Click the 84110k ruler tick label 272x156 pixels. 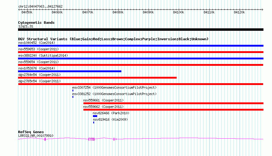pos(209,12)
